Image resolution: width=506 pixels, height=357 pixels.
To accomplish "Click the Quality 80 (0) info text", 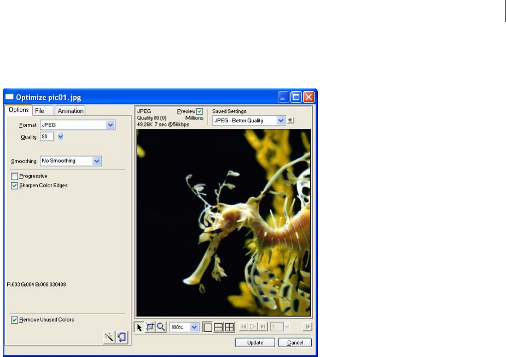I will (152, 118).
